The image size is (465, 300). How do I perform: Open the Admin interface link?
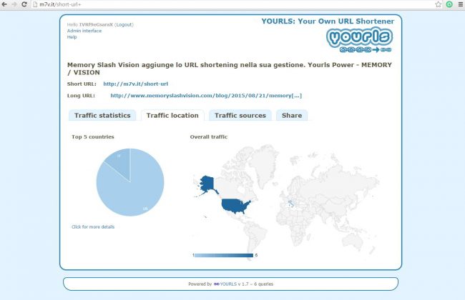coord(84,31)
